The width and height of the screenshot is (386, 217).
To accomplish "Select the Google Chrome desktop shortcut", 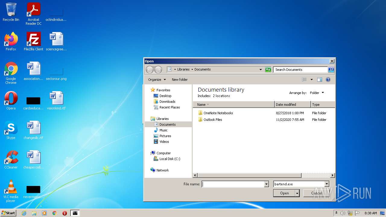I will [x=11, y=73].
